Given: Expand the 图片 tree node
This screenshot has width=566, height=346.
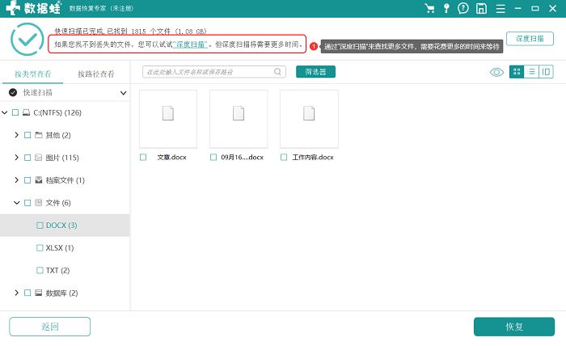Looking at the screenshot, I should point(17,158).
